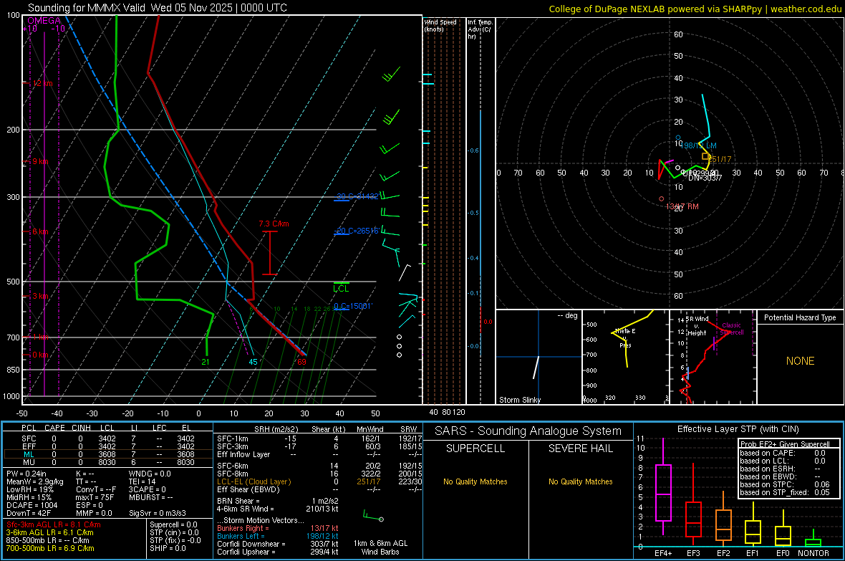
Task: Click the surface dewpoint value 21
Action: (x=206, y=362)
